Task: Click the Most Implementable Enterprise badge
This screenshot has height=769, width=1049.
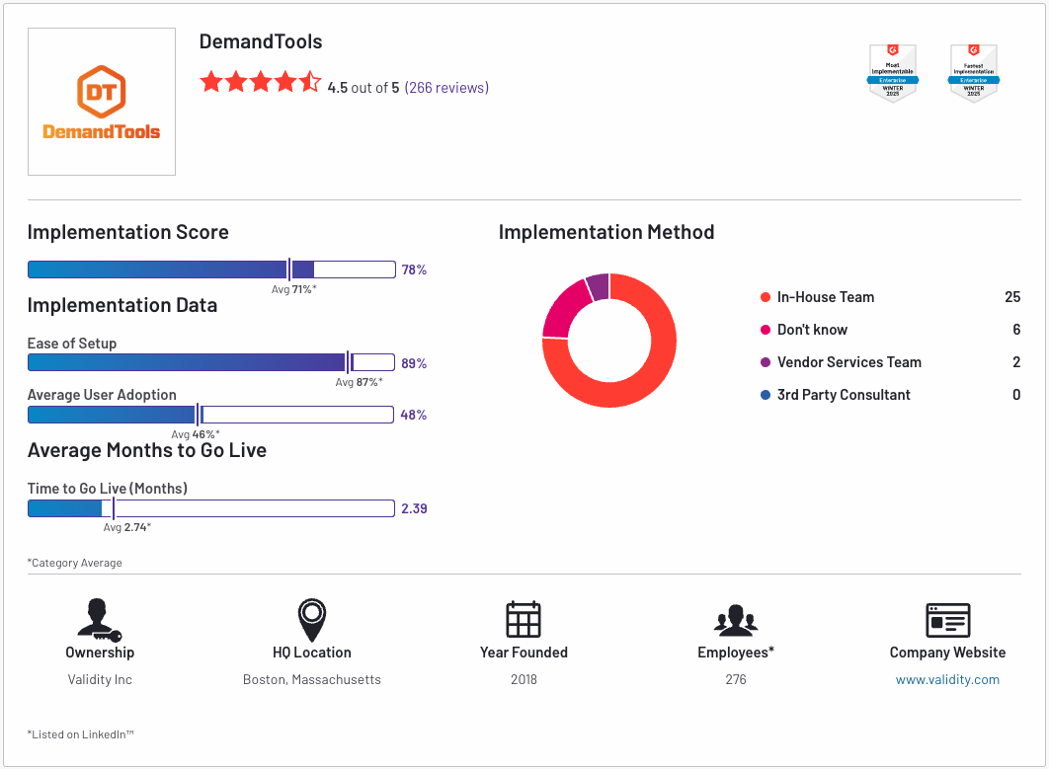Action: coord(893,73)
